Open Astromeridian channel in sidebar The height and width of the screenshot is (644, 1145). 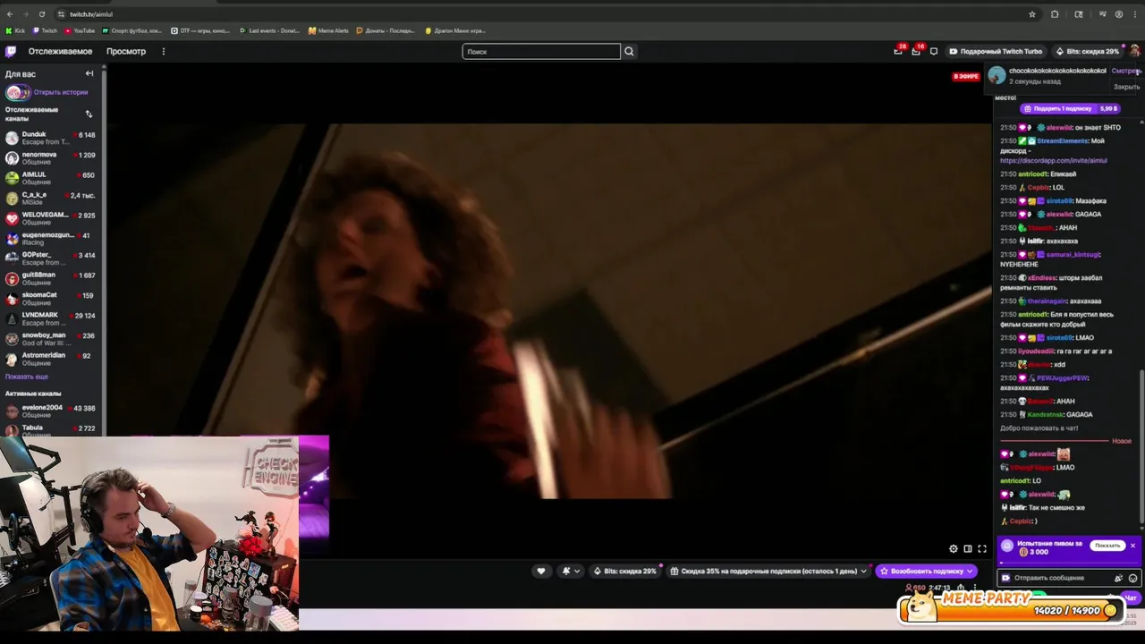pyautogui.click(x=51, y=359)
